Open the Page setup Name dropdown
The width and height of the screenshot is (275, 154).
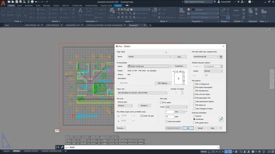150,57
